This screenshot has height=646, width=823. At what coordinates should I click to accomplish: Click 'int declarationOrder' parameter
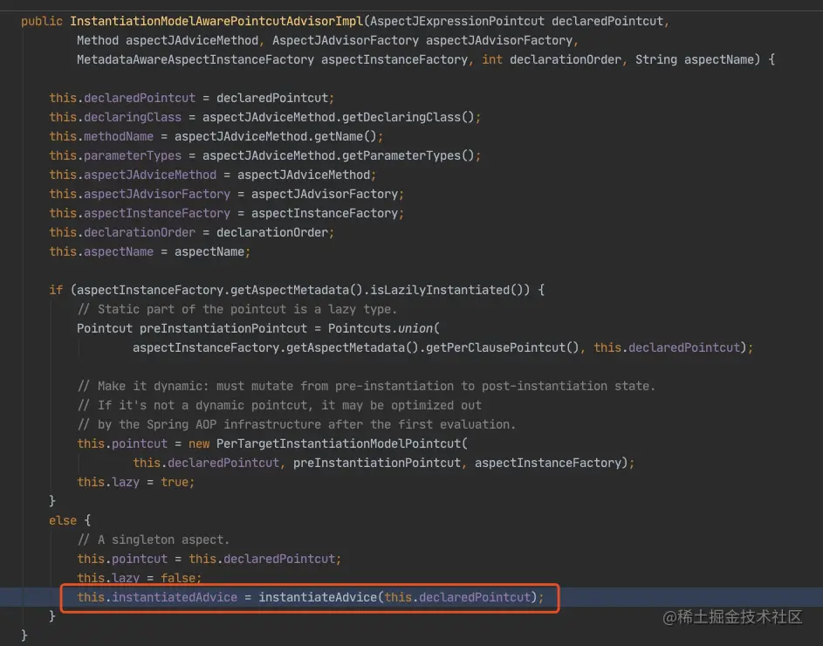click(x=551, y=60)
